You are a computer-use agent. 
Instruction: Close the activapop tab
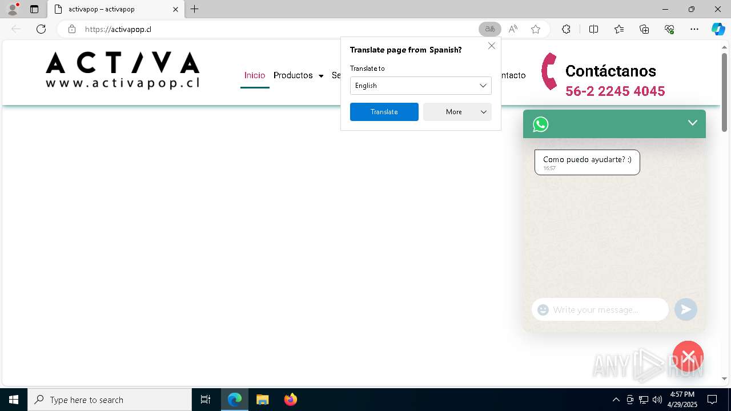tap(175, 9)
